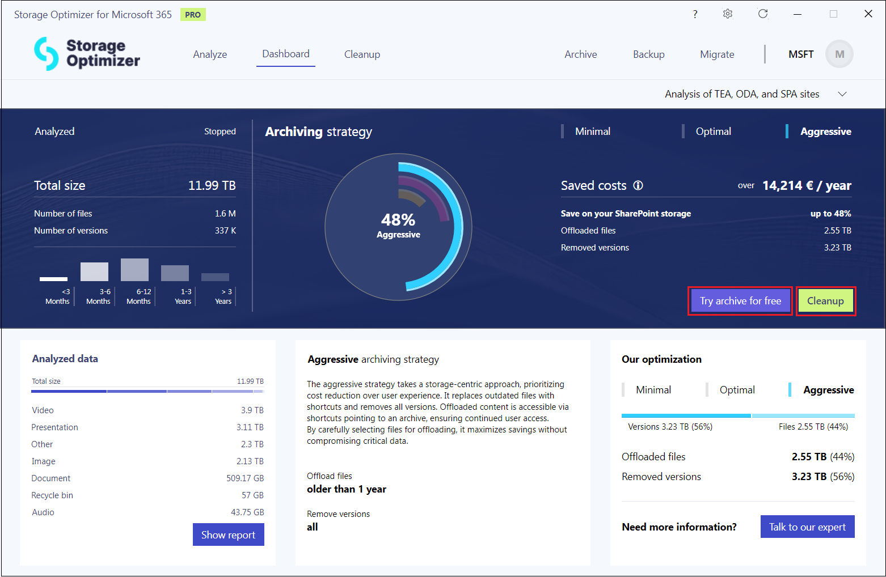Image resolution: width=886 pixels, height=577 pixels.
Task: Switch to the Analyze tab
Action: [x=210, y=54]
